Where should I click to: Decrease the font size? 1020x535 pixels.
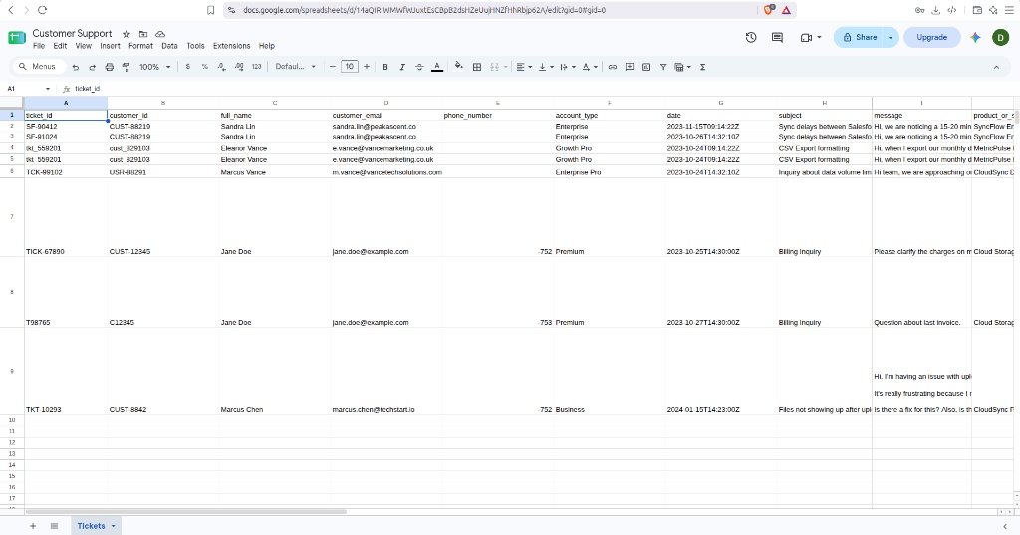pyautogui.click(x=333, y=67)
